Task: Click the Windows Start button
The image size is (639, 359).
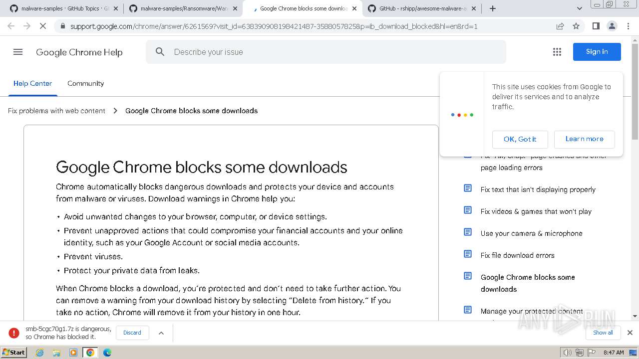Action: [x=14, y=353]
